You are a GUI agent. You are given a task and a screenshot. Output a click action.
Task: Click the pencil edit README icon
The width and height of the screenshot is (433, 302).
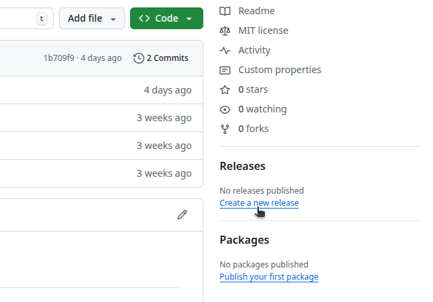pos(182,215)
